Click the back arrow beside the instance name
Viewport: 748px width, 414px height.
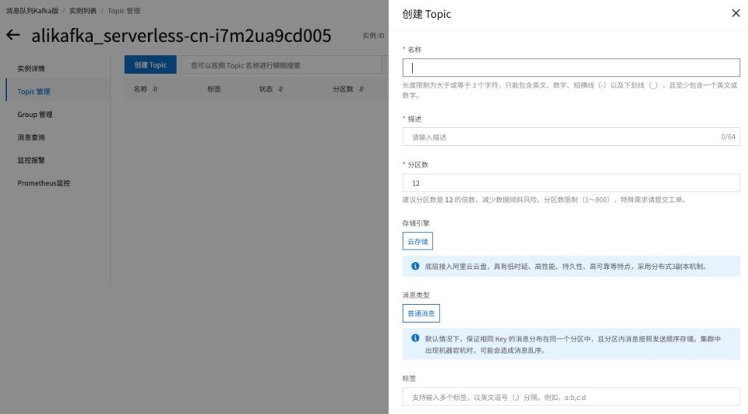13,36
